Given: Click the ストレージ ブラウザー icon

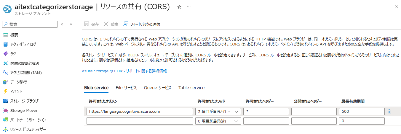Looking at the screenshot, I should pos(5,101).
